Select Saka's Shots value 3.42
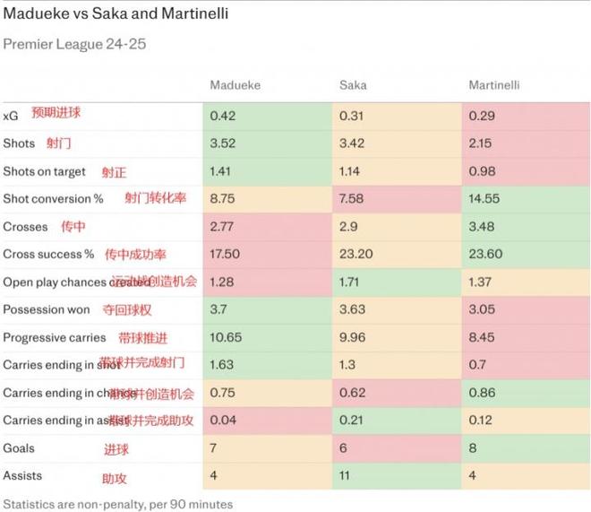The image size is (591, 512). [x=352, y=143]
